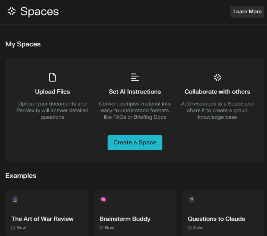
Task: Click the Collaborate with others sparkle icon
Action: 217,77
